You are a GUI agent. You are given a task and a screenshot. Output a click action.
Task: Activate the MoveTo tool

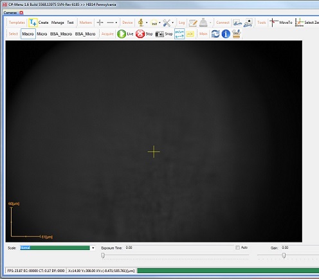point(281,22)
